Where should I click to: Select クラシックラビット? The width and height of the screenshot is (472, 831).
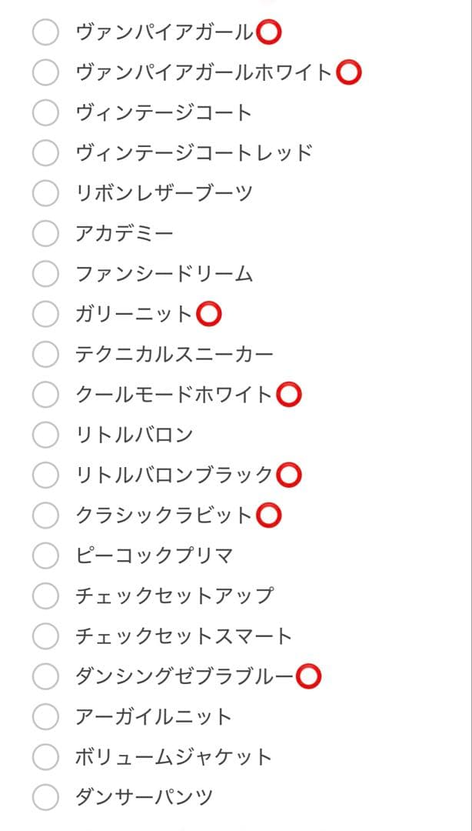point(46,515)
